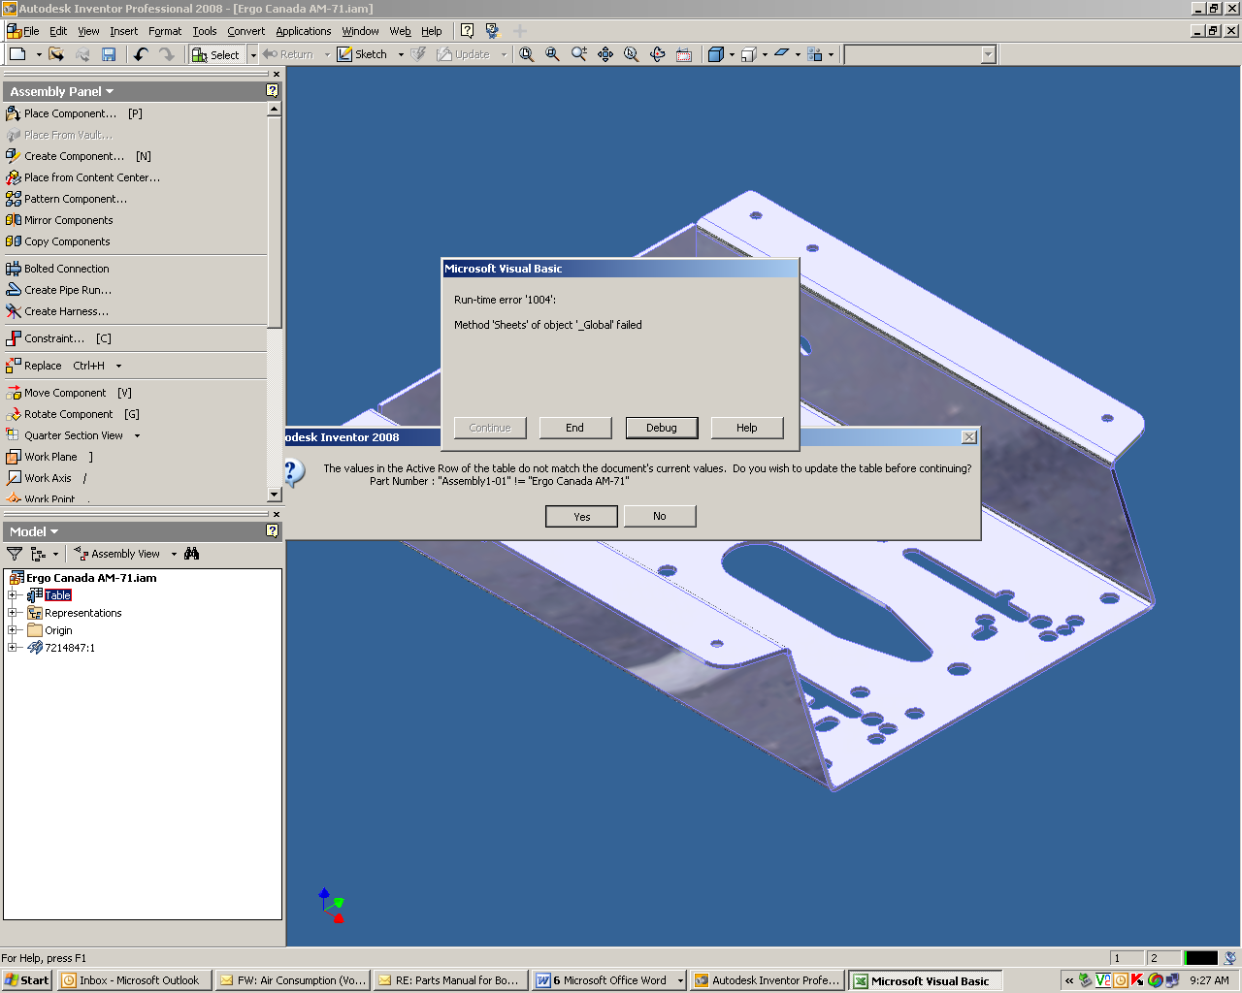Click the Look At icon
1242x993 pixels.
[x=684, y=54]
